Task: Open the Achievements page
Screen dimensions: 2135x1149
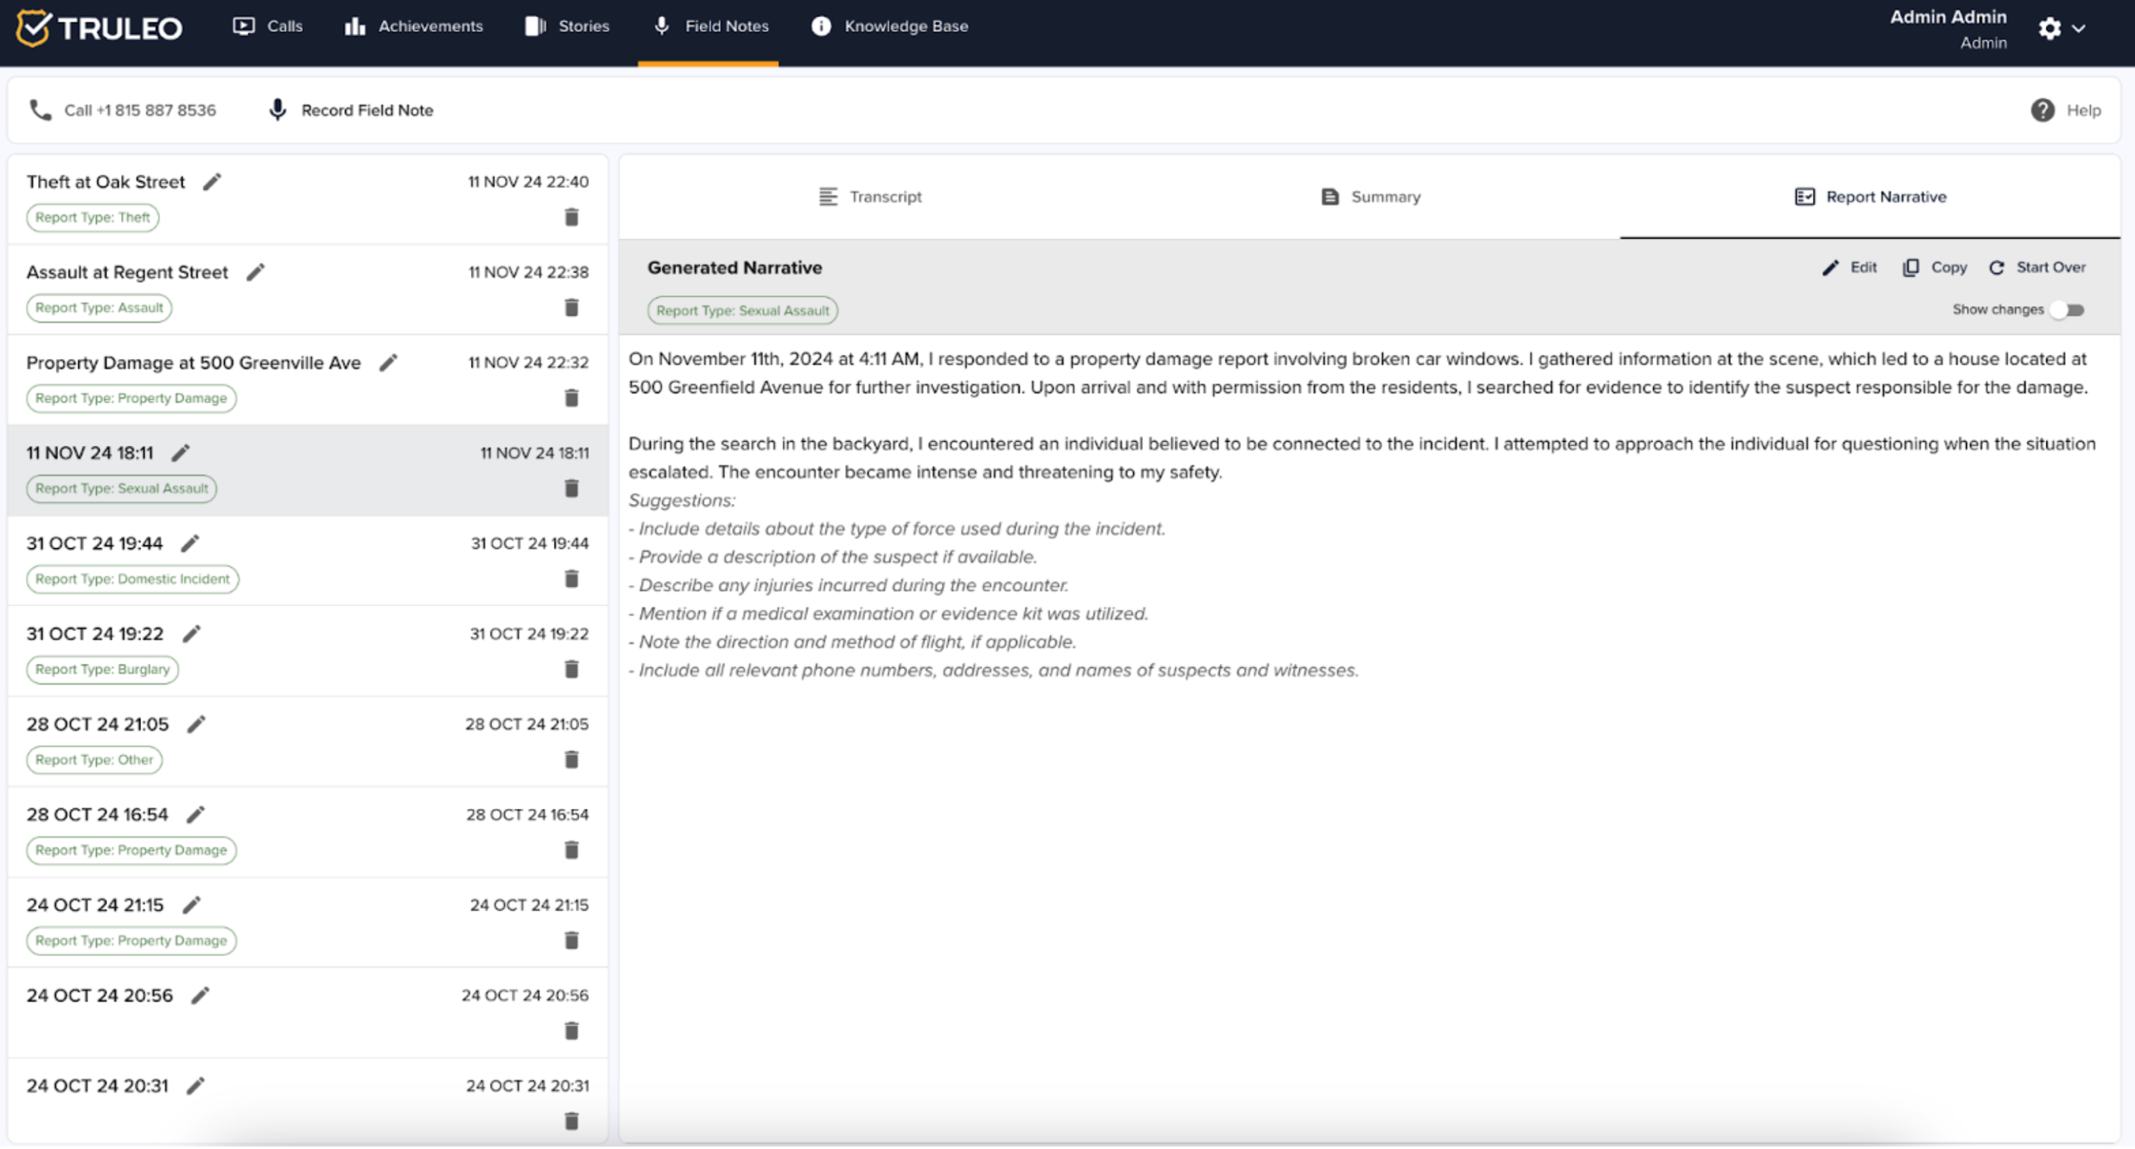Action: point(413,26)
